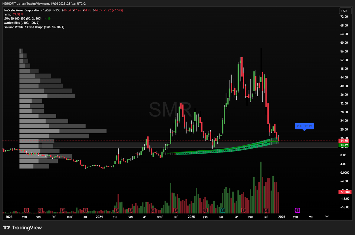
Task: Open the red earnings marker above March 2025
Action: 205,210
